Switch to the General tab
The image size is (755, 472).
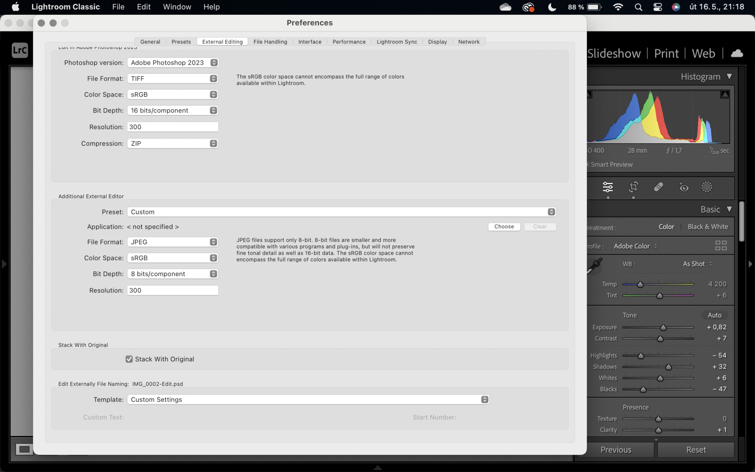click(150, 42)
